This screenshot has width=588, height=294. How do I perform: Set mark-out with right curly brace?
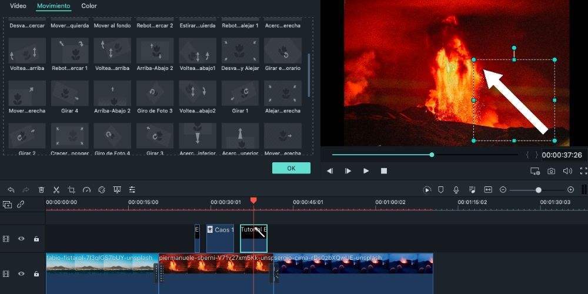(537, 155)
